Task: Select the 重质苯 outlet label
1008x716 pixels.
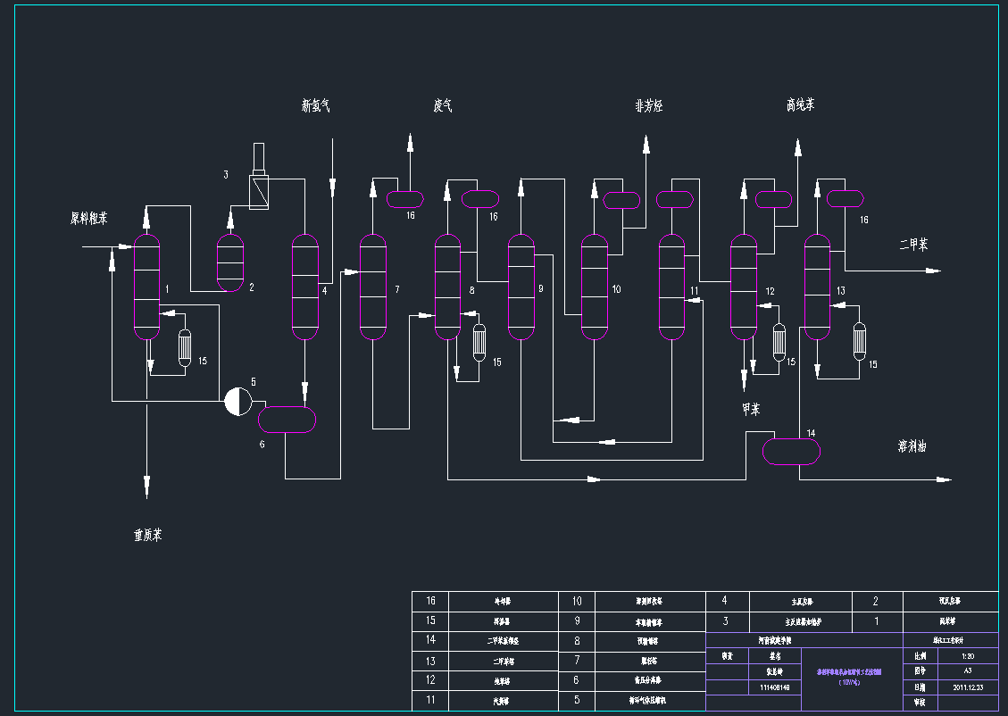Action: [x=147, y=536]
